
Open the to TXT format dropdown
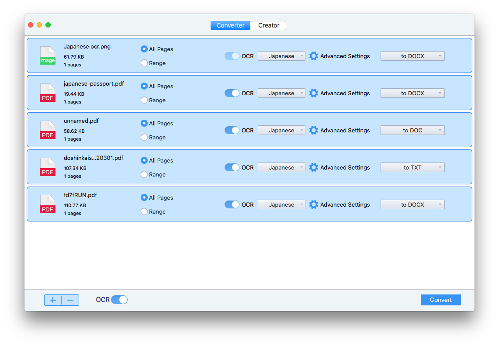(x=412, y=167)
